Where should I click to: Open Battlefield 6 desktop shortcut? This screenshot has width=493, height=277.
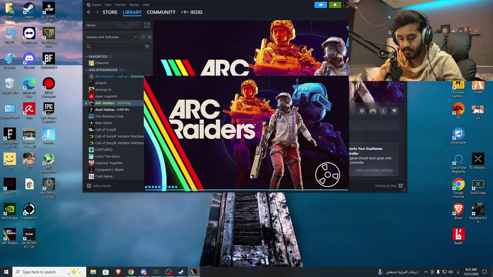(49, 61)
